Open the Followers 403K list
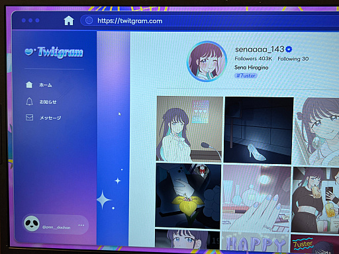Viewport: 339px width, 254px height. [253, 59]
